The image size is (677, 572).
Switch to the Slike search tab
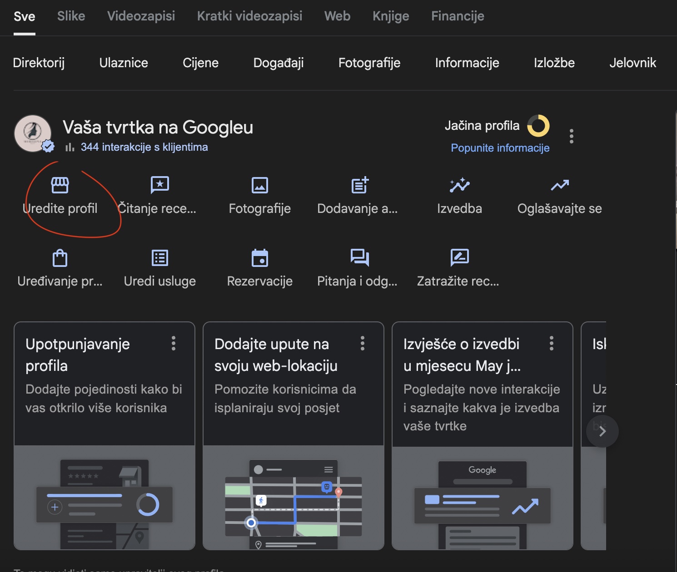tap(71, 16)
